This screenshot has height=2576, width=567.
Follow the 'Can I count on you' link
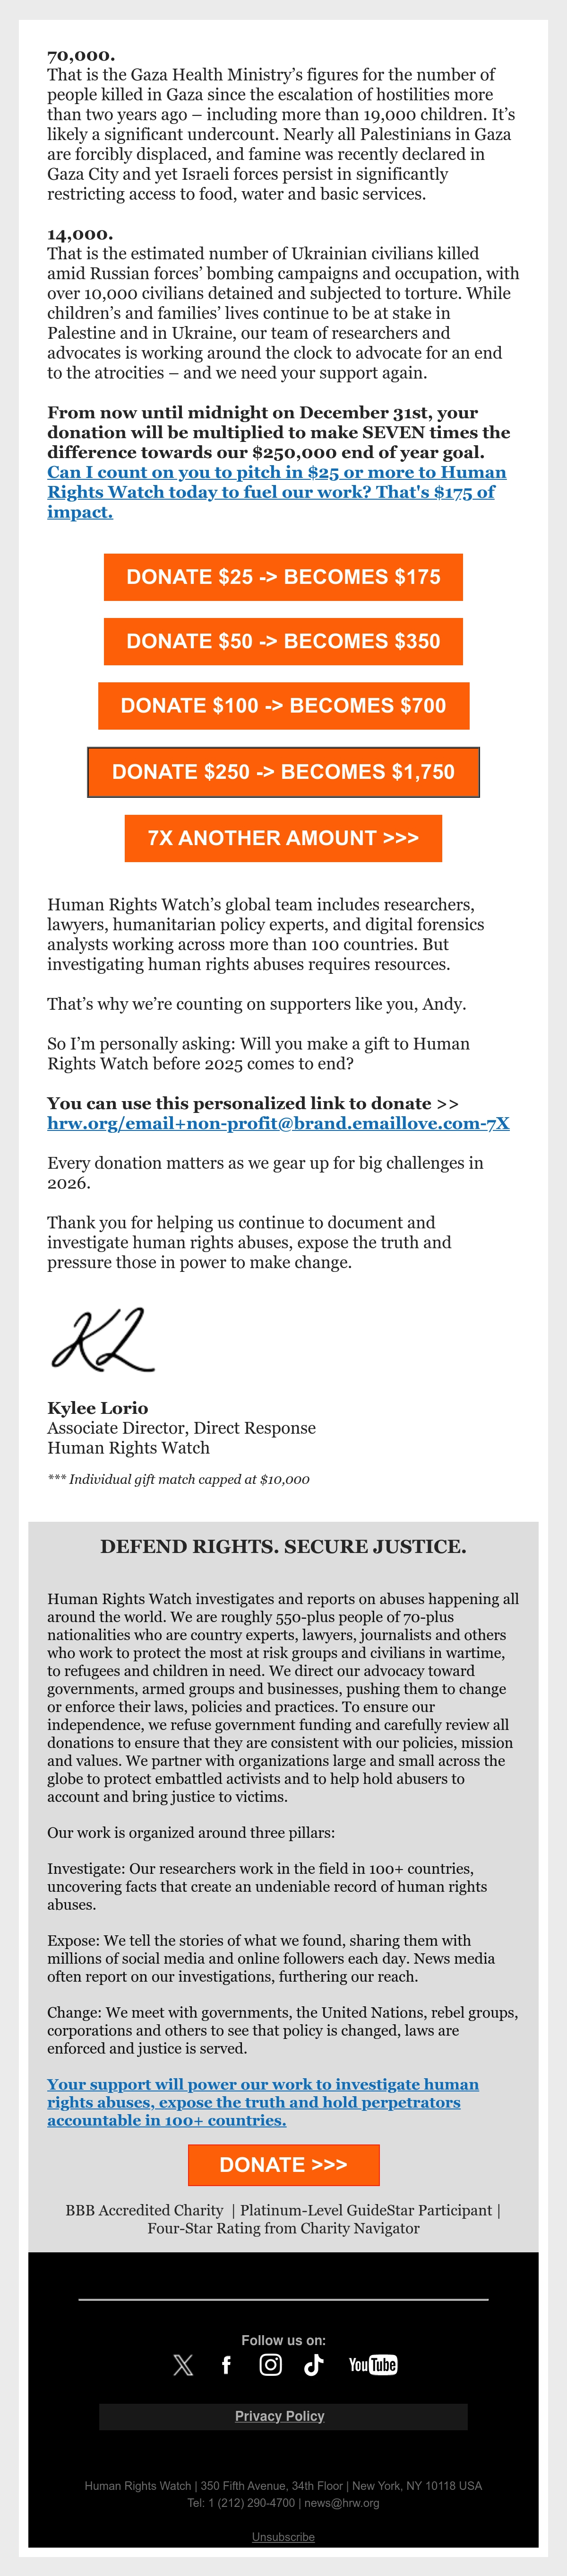(x=276, y=492)
